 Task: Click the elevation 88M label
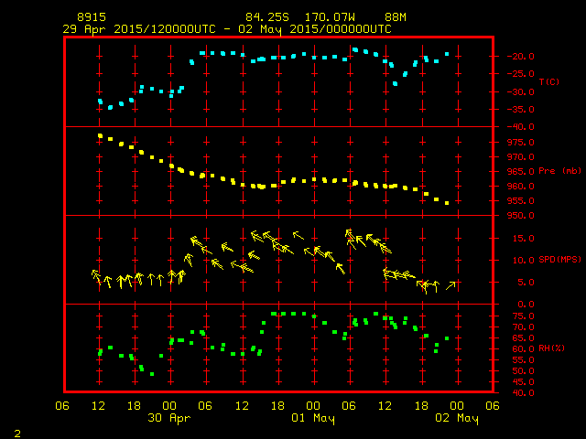[396, 17]
